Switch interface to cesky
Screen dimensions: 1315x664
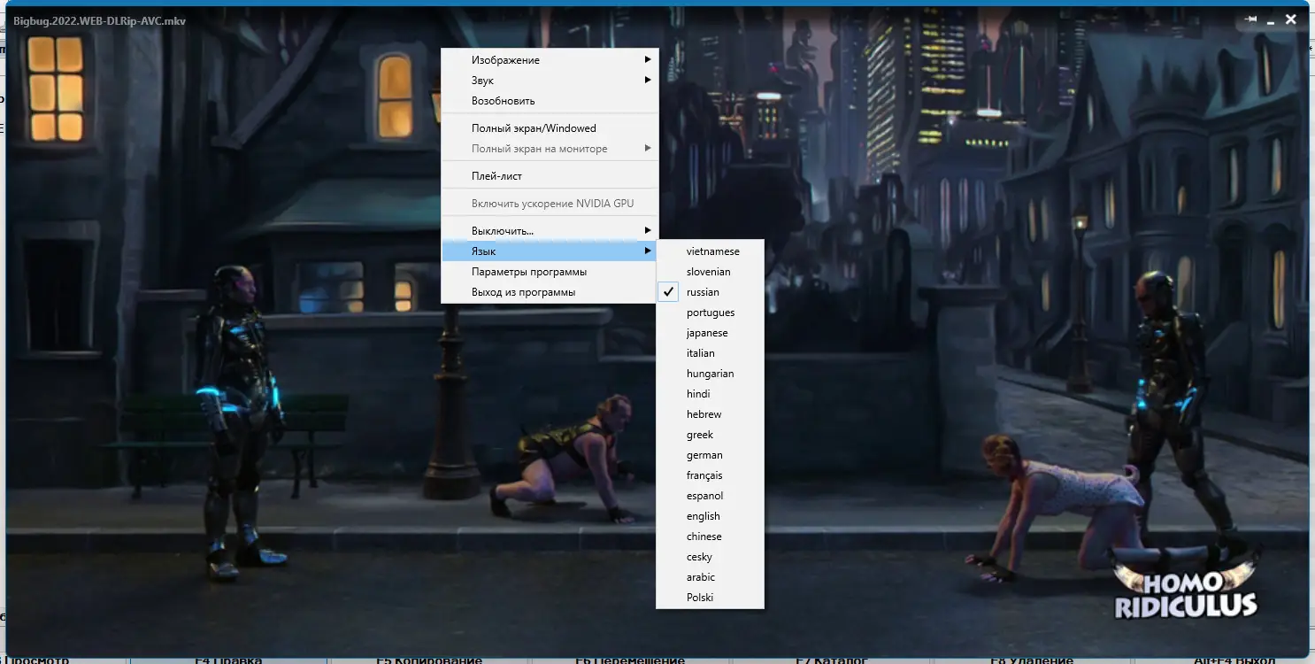point(710,557)
